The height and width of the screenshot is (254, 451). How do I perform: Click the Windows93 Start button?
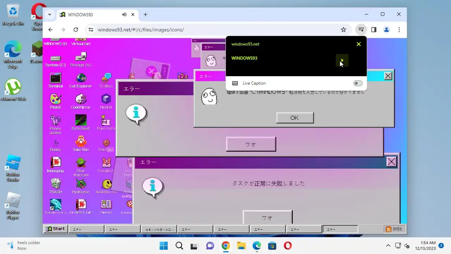tap(55, 229)
